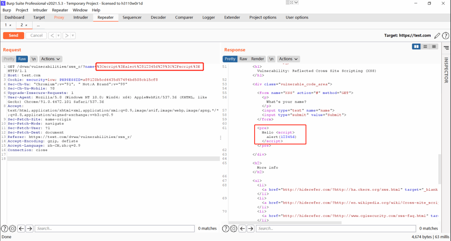Toggle Response \n characters button

(x=271, y=59)
